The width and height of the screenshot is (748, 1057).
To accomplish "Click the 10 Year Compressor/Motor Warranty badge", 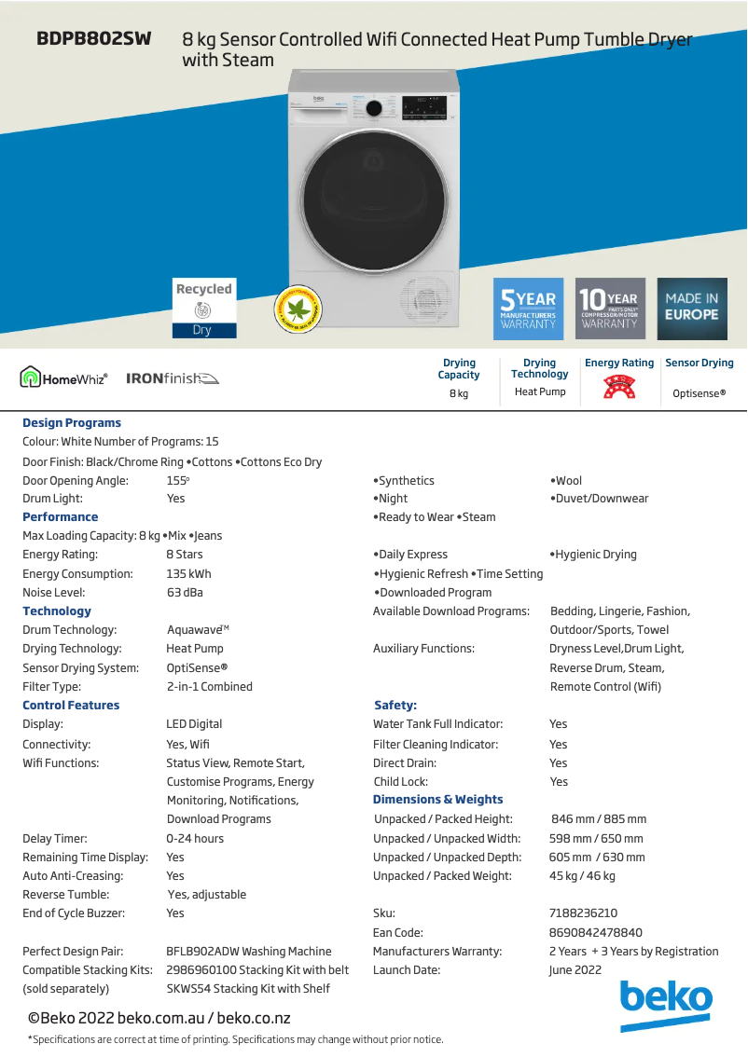I will pyautogui.click(x=610, y=309).
